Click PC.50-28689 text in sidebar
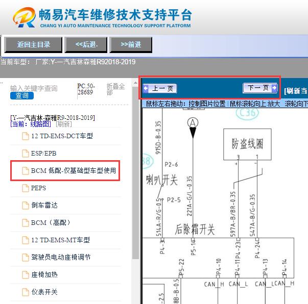 click(x=86, y=89)
